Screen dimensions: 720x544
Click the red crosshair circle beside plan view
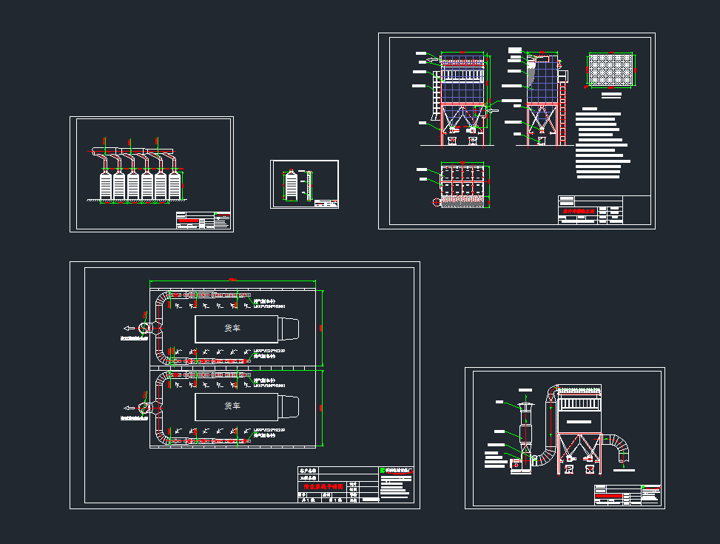point(435,202)
